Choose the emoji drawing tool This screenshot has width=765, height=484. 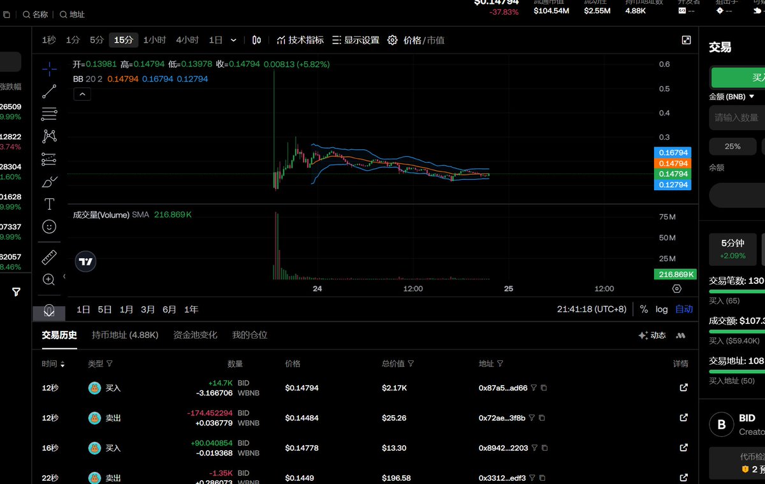pos(49,226)
